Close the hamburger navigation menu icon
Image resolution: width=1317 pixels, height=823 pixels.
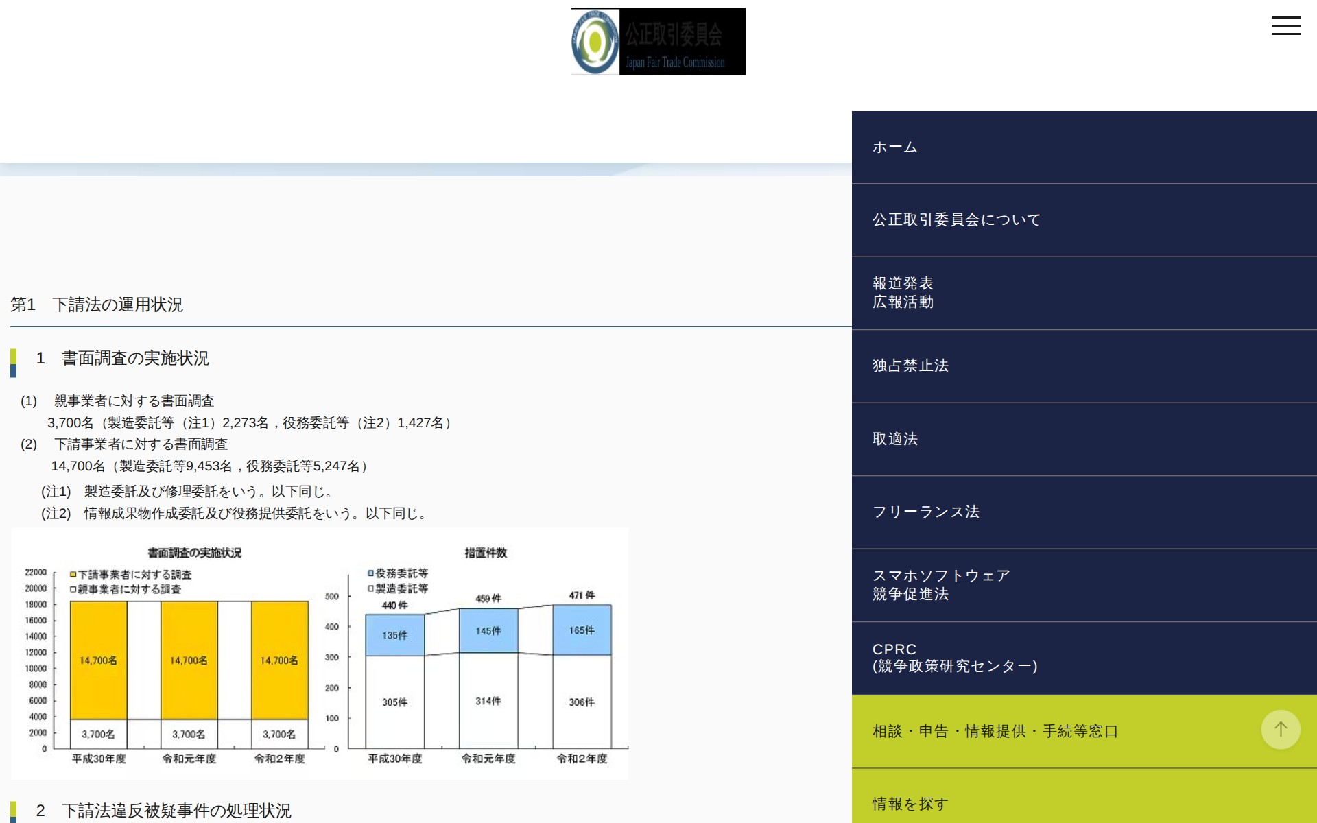[x=1285, y=26]
